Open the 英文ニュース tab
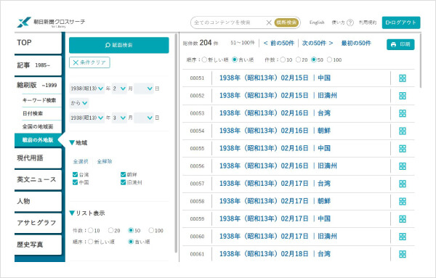Image resolution: width=436 pixels, height=278 pixels. pos(38,180)
